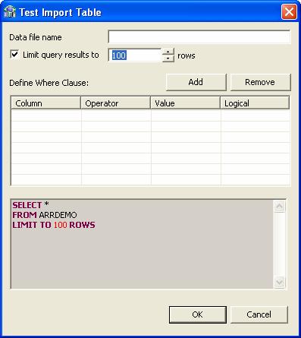Image resolution: width=301 pixels, height=338 pixels.
Task: Close the Test Import Table dialog
Action: 289,11
